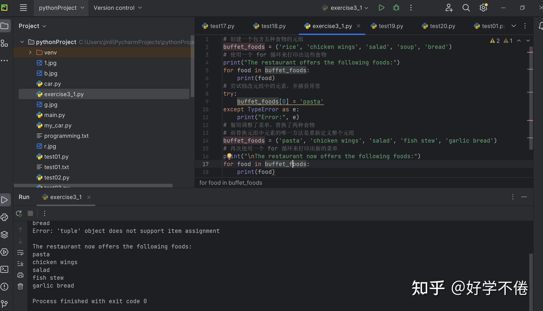543x311 pixels.
Task: Rerun program in Run panel
Action: [x=19, y=213]
